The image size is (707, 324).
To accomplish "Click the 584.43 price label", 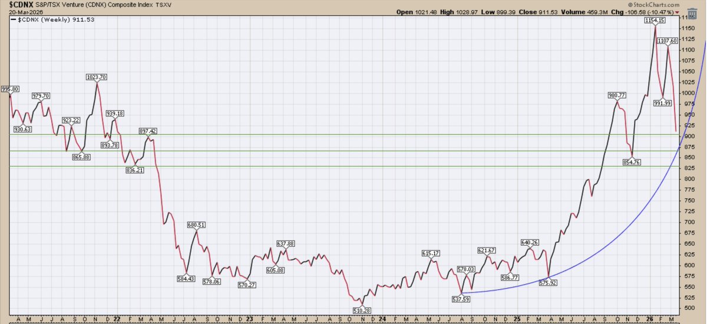I will (x=186, y=278).
